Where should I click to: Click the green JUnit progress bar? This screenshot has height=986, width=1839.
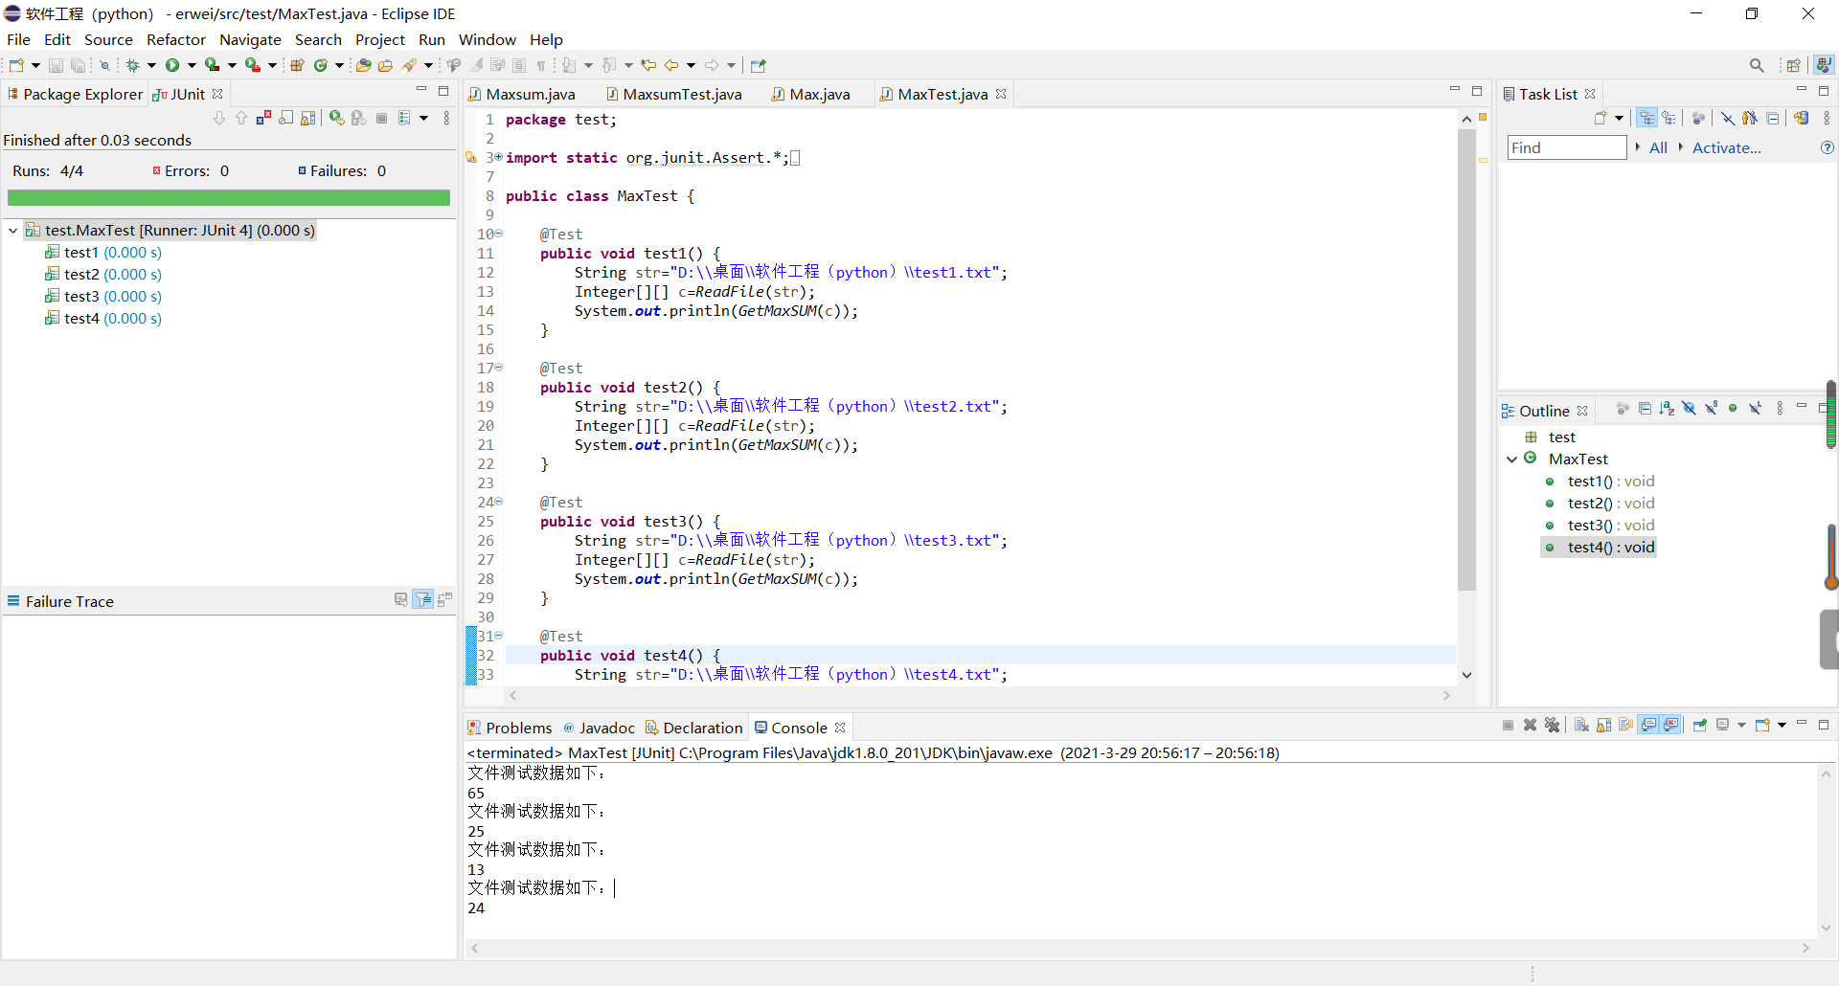(229, 198)
